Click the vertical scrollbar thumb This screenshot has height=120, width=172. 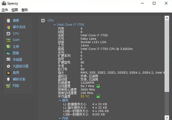167,56
